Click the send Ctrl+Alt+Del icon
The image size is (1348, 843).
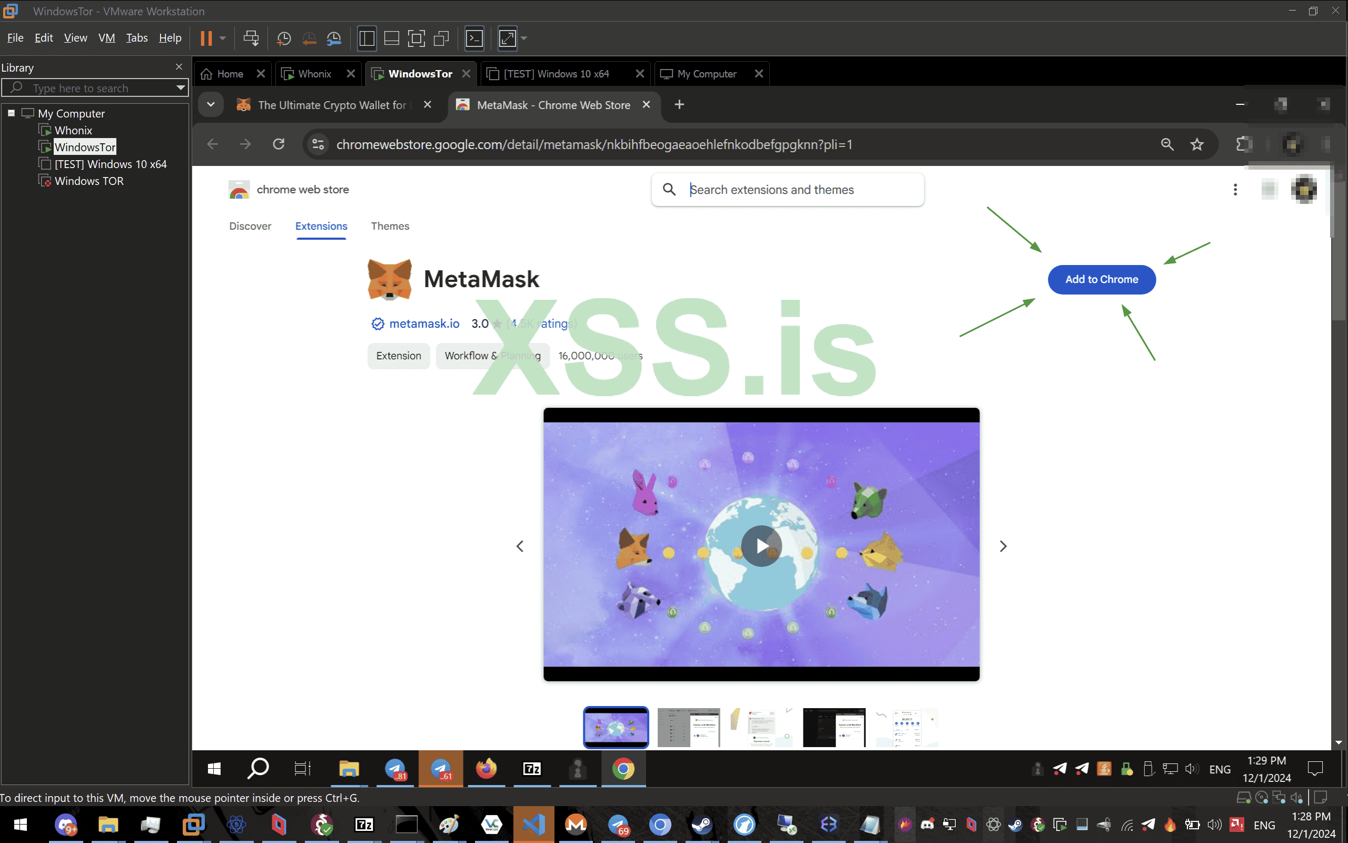[x=251, y=38]
